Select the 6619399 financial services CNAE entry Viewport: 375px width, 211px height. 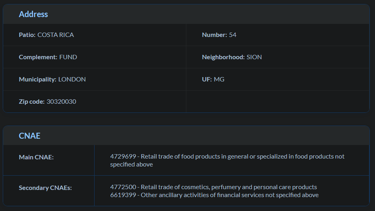[214, 195]
